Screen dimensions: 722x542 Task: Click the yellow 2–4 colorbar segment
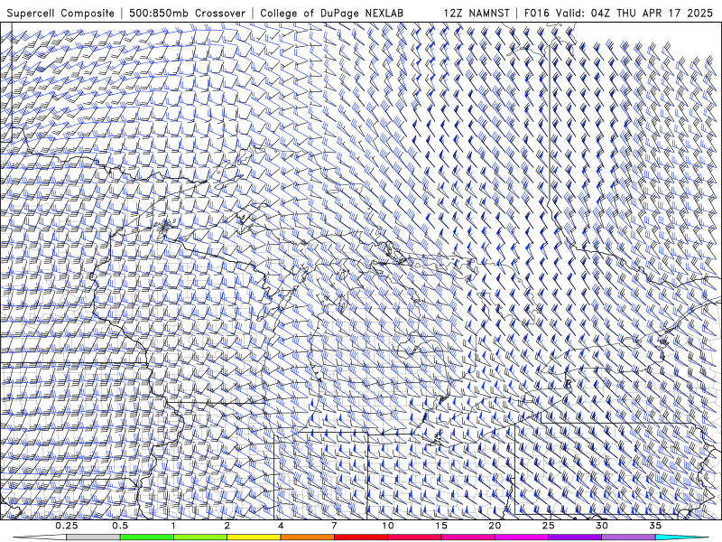point(254,537)
